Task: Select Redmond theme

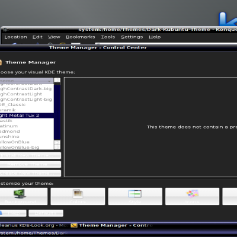Action: (x=27, y=132)
